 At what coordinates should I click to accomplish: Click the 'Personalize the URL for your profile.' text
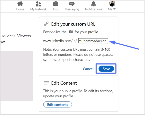tap(71, 32)
